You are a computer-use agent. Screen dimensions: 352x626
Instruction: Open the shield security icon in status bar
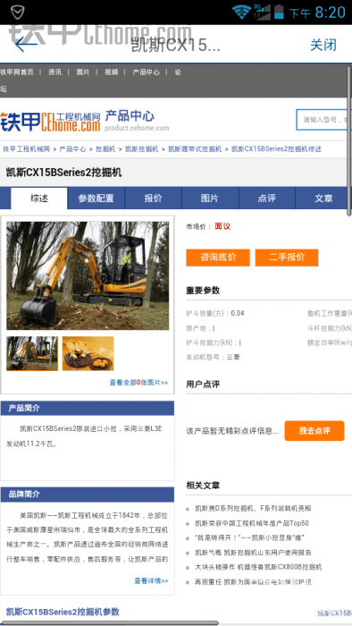(18, 13)
